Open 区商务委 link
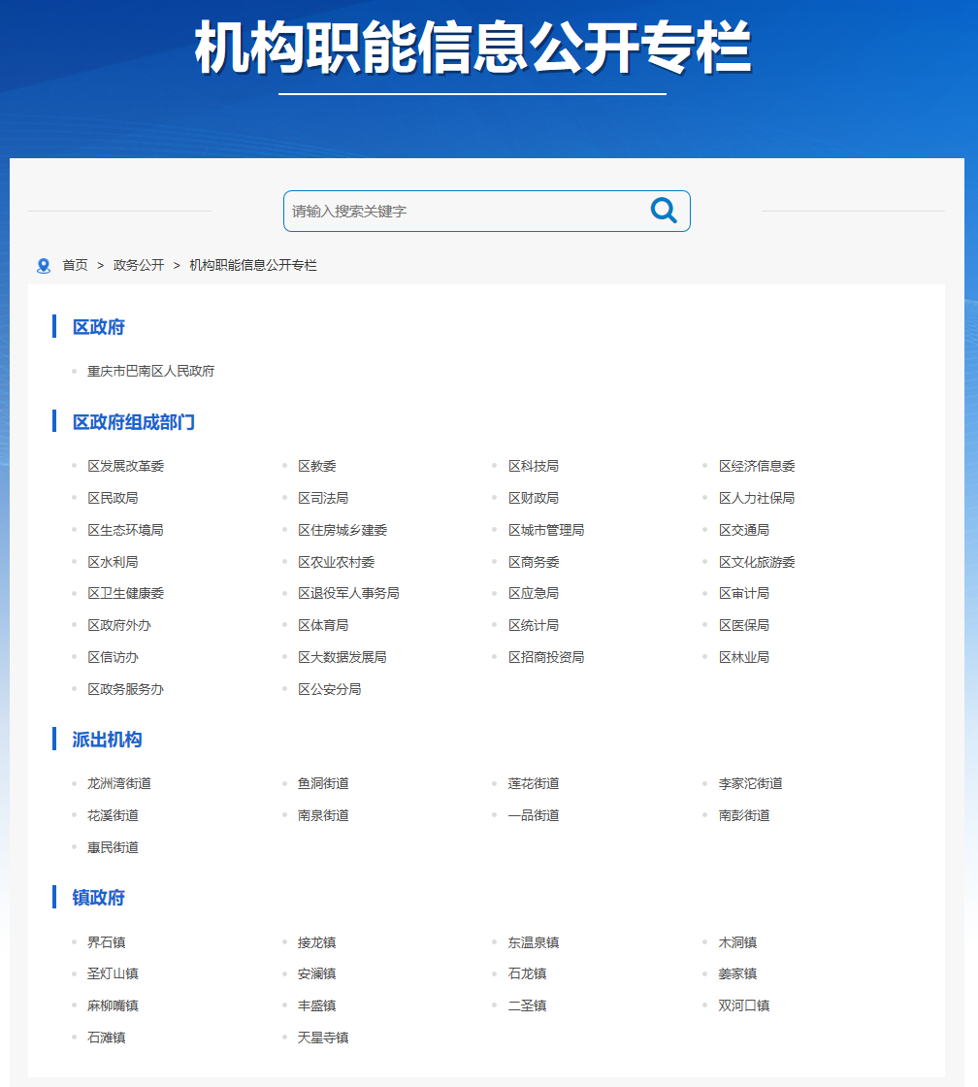The image size is (978, 1087). click(x=533, y=562)
